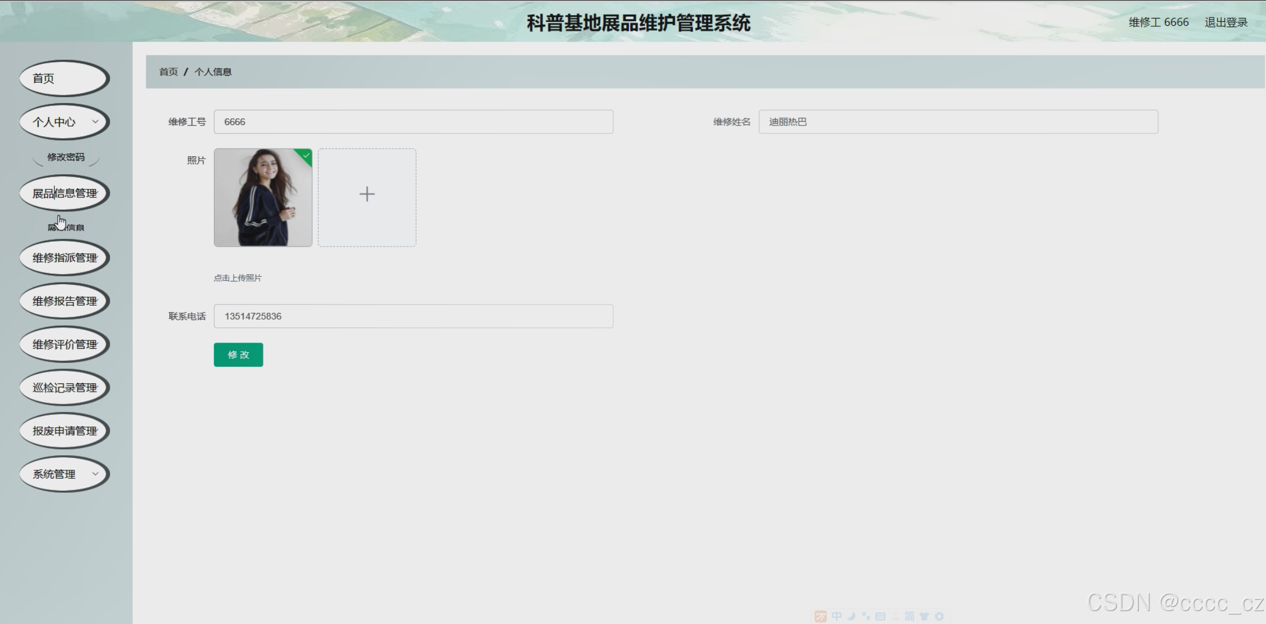The height and width of the screenshot is (624, 1266).
Task: Select 维修评价管理 menu item
Action: 64,344
